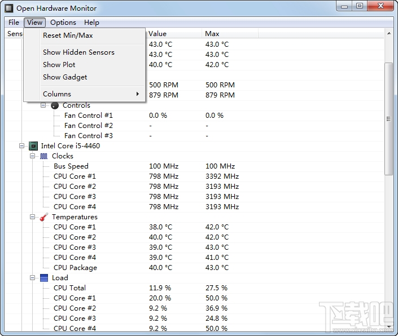This screenshot has height=336, width=398.
Task: Click the Sensor column header
Action: pos(14,34)
